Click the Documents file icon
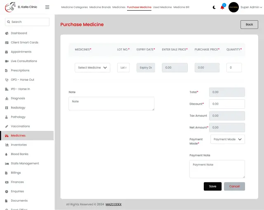This screenshot has height=210, width=264. click(6, 201)
